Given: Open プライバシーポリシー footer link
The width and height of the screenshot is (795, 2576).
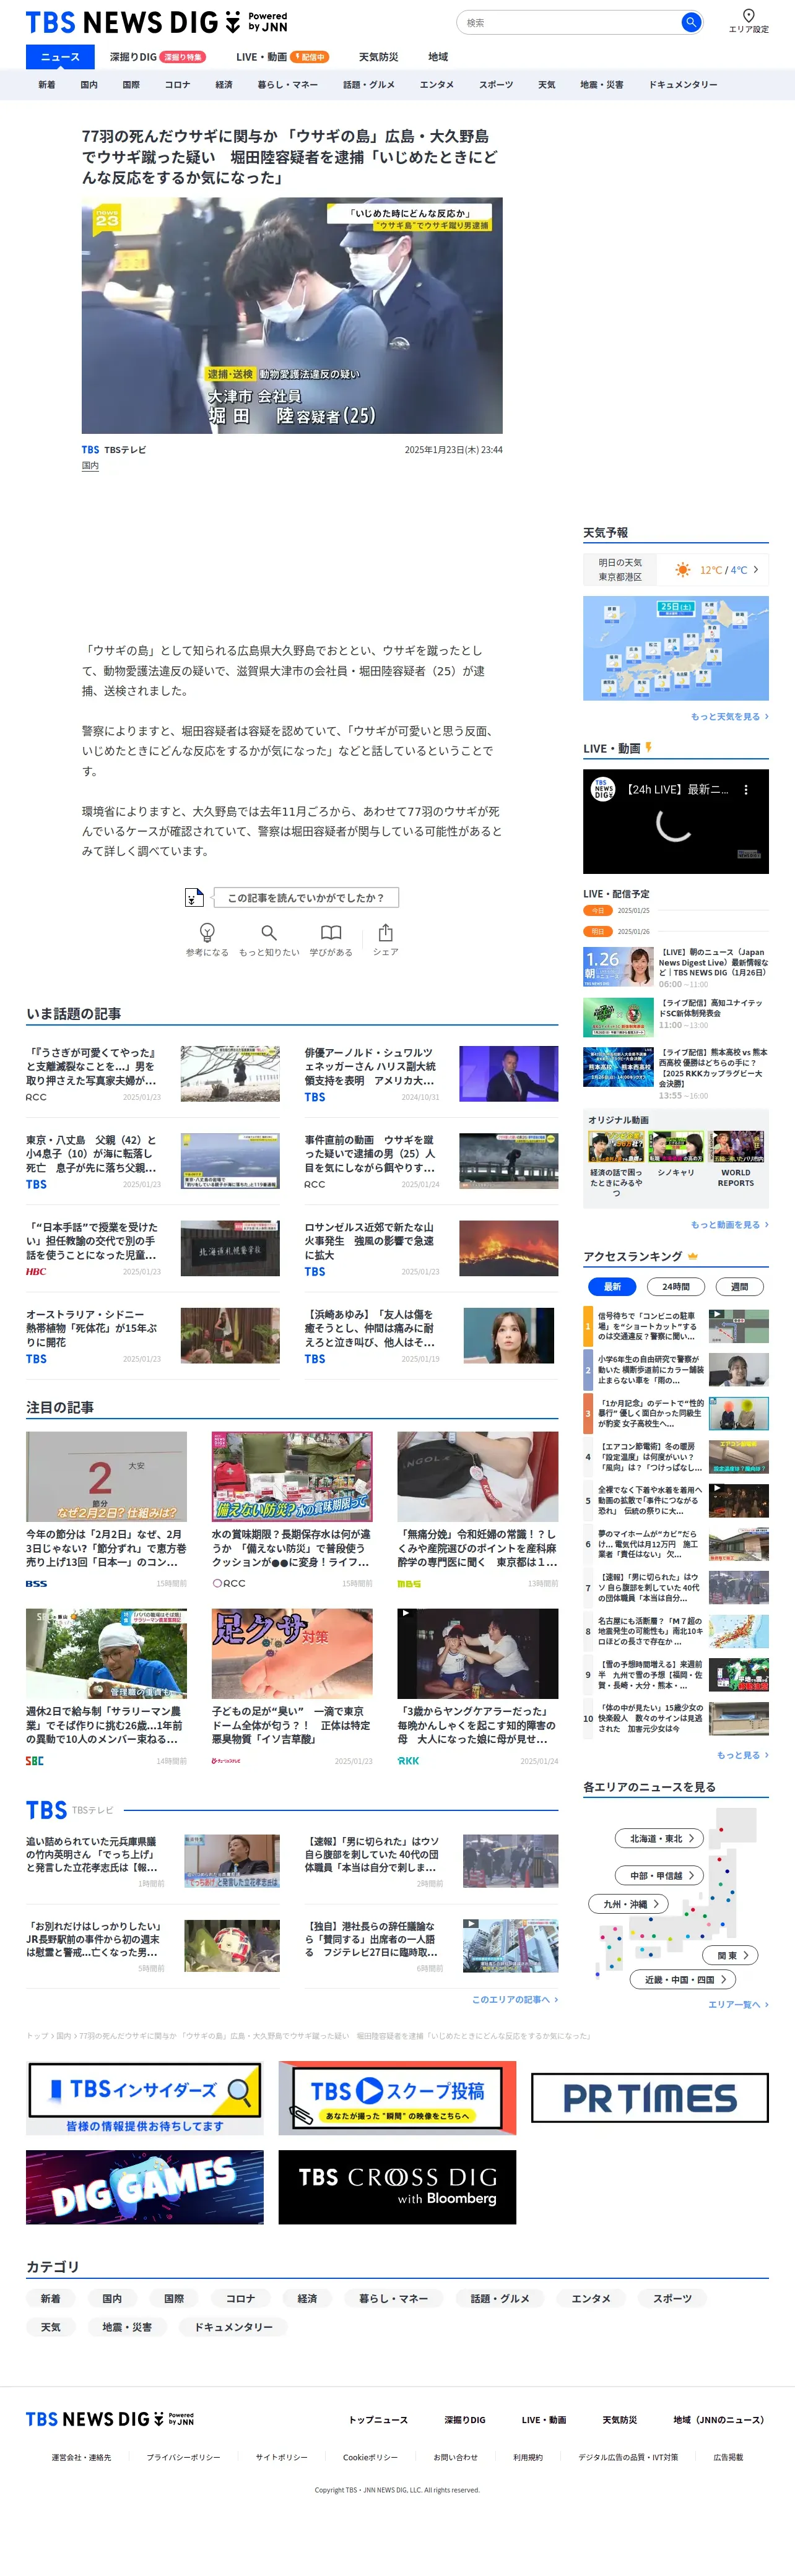Looking at the screenshot, I should click(x=183, y=2457).
